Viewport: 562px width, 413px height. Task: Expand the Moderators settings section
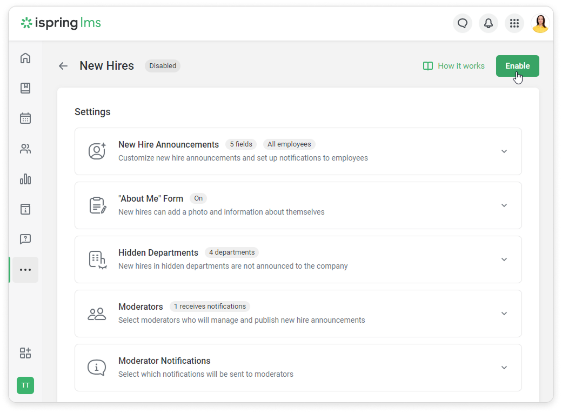(x=504, y=314)
